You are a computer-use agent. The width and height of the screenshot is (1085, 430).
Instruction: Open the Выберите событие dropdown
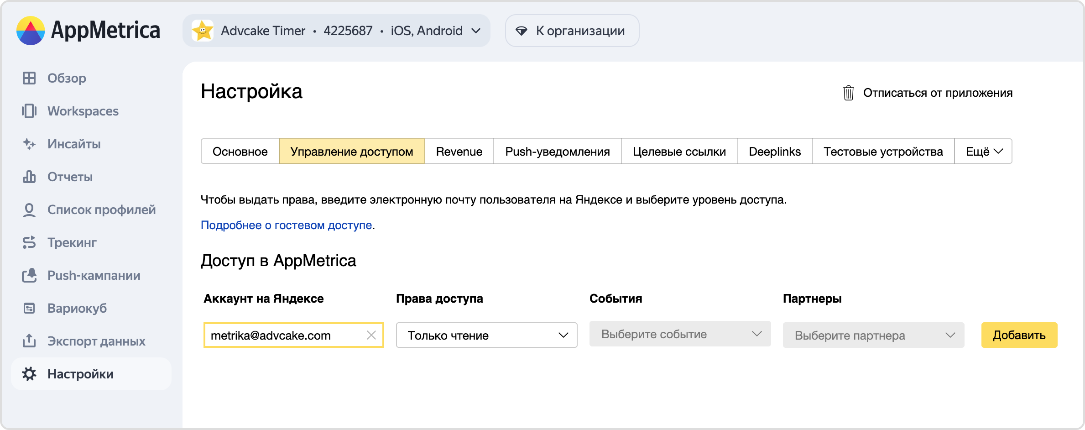click(x=680, y=334)
